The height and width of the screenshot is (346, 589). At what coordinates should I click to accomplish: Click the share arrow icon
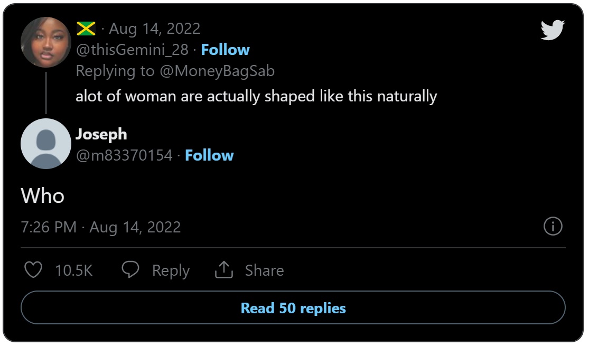224,270
